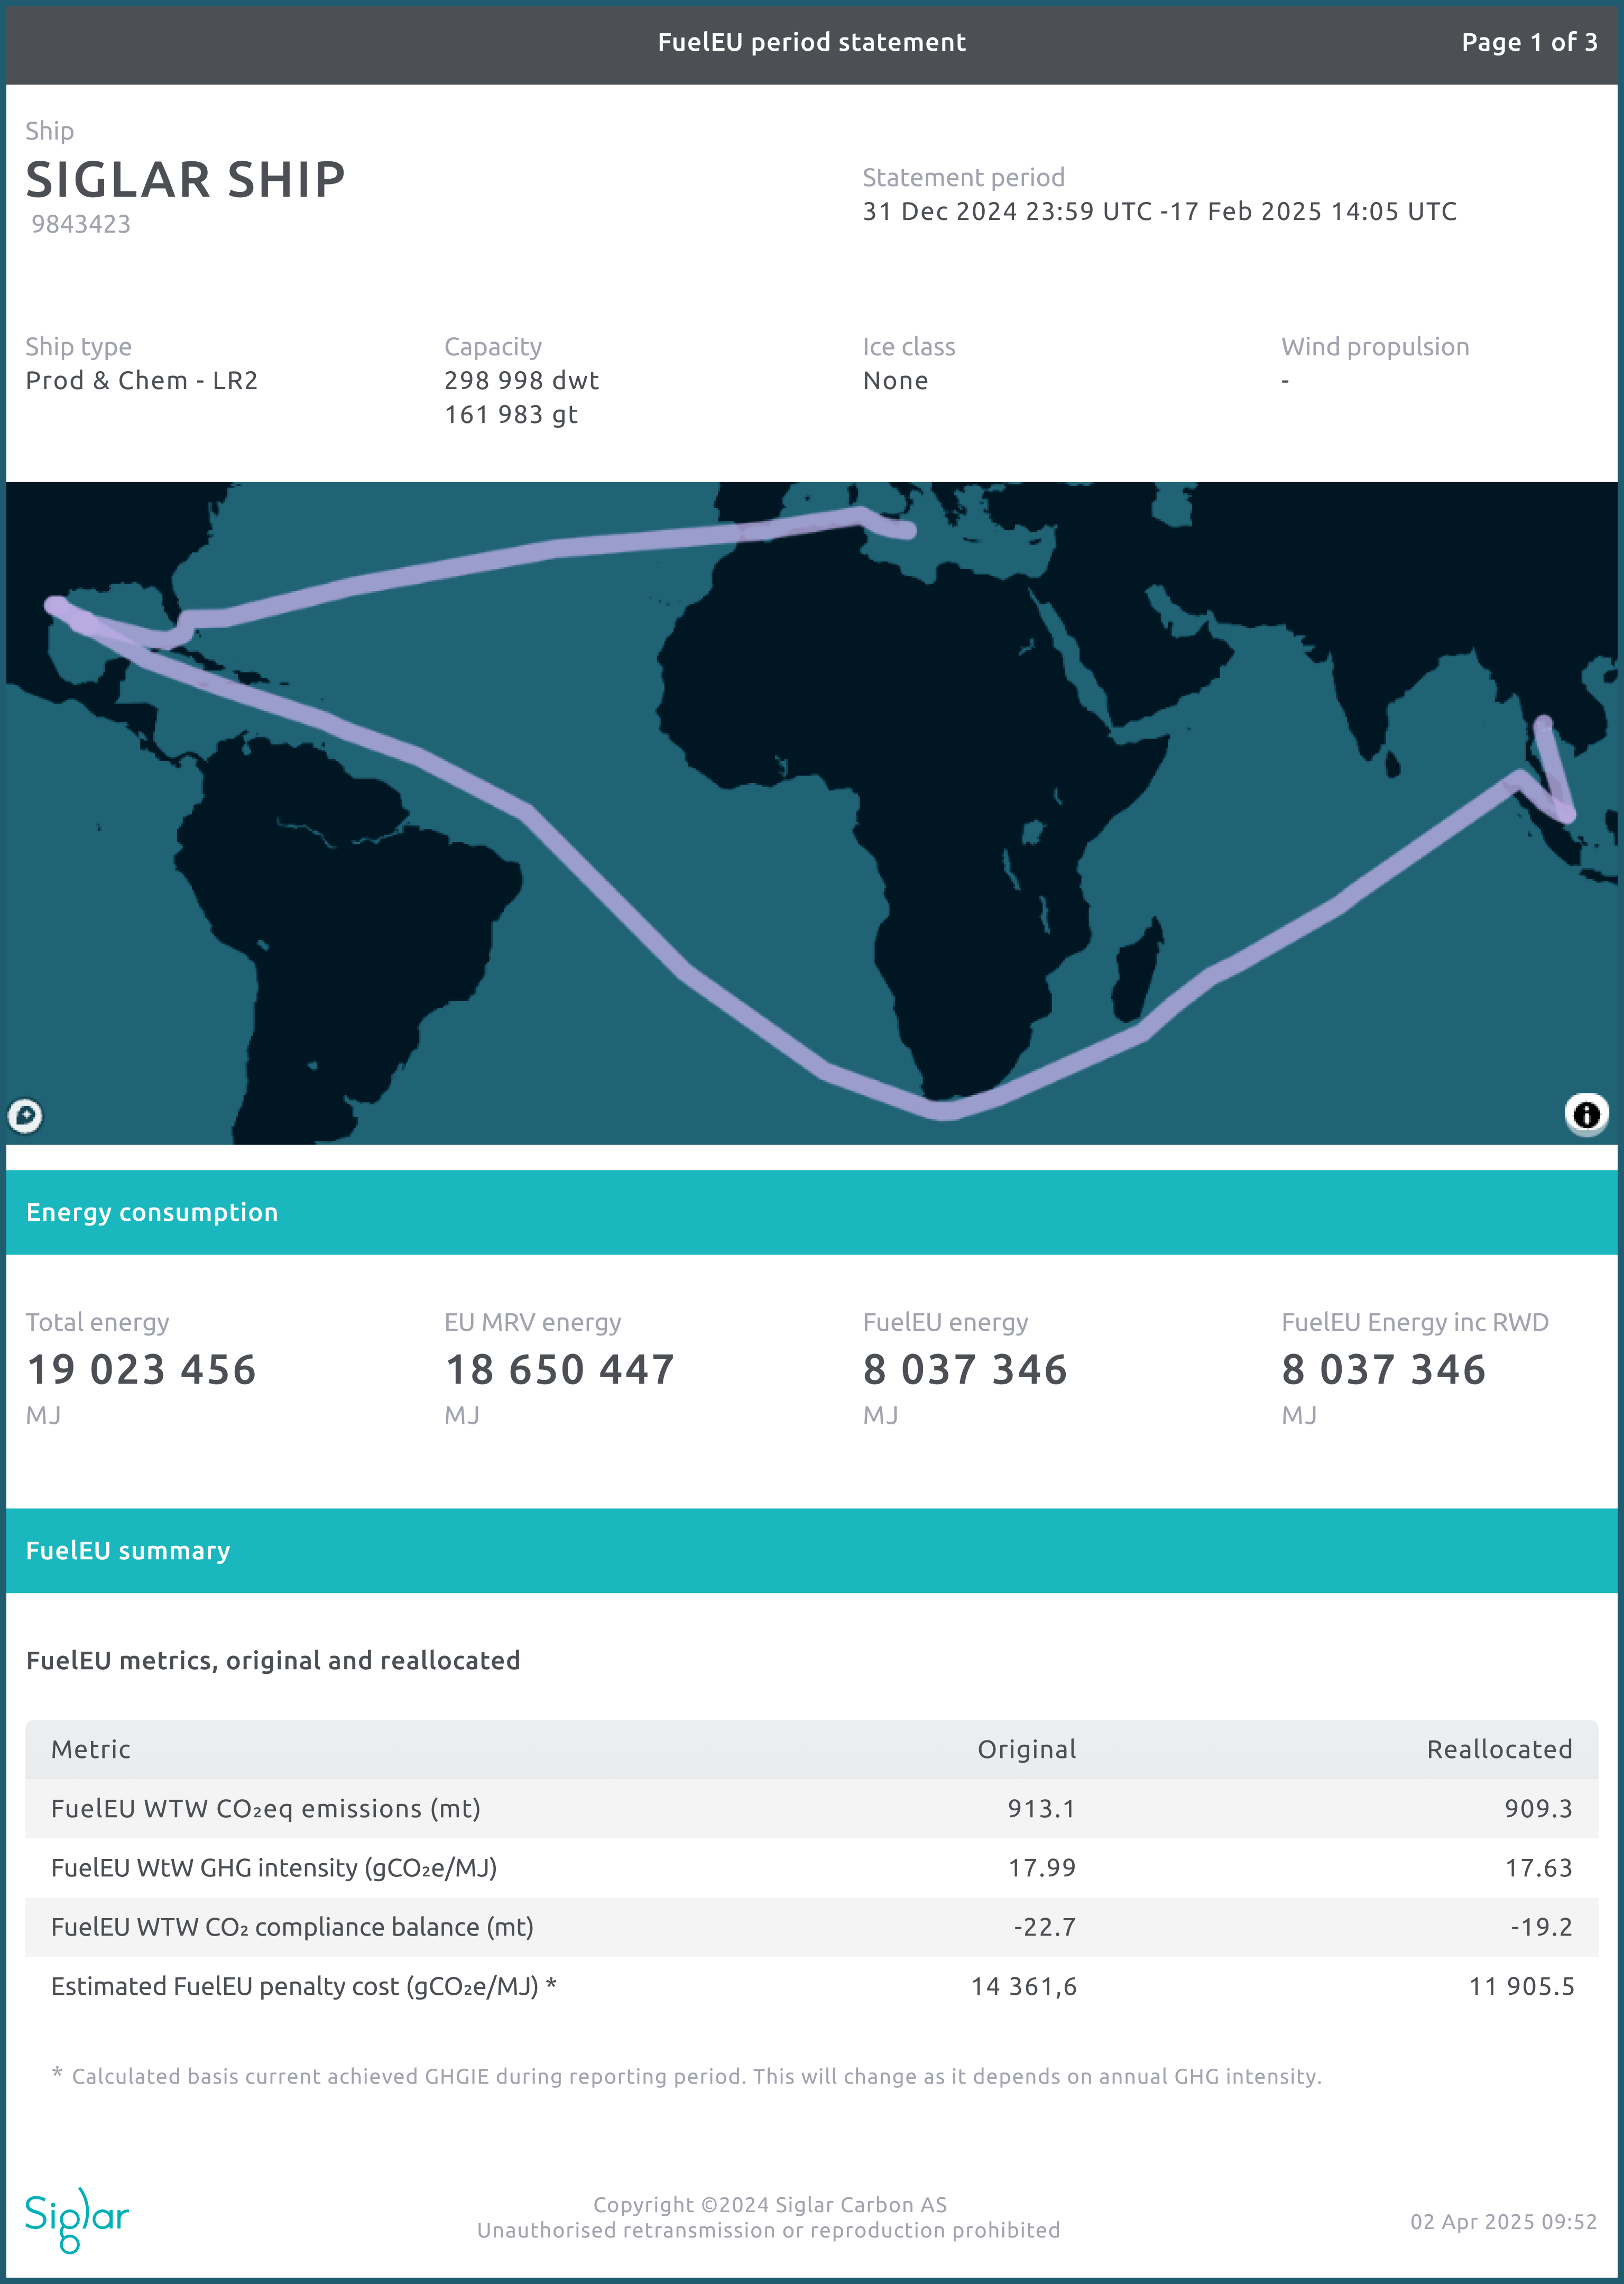Click FuelEU metrics, original and reallocated heading

pos(273,1660)
